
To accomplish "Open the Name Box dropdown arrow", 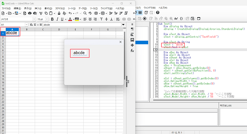I will 26,25.
